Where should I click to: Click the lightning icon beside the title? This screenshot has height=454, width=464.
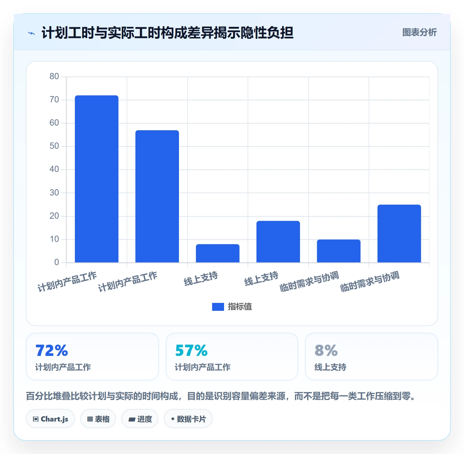[31, 33]
